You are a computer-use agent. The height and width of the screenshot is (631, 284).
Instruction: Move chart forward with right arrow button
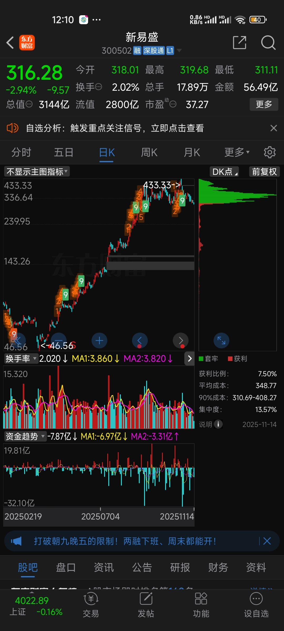(181, 341)
